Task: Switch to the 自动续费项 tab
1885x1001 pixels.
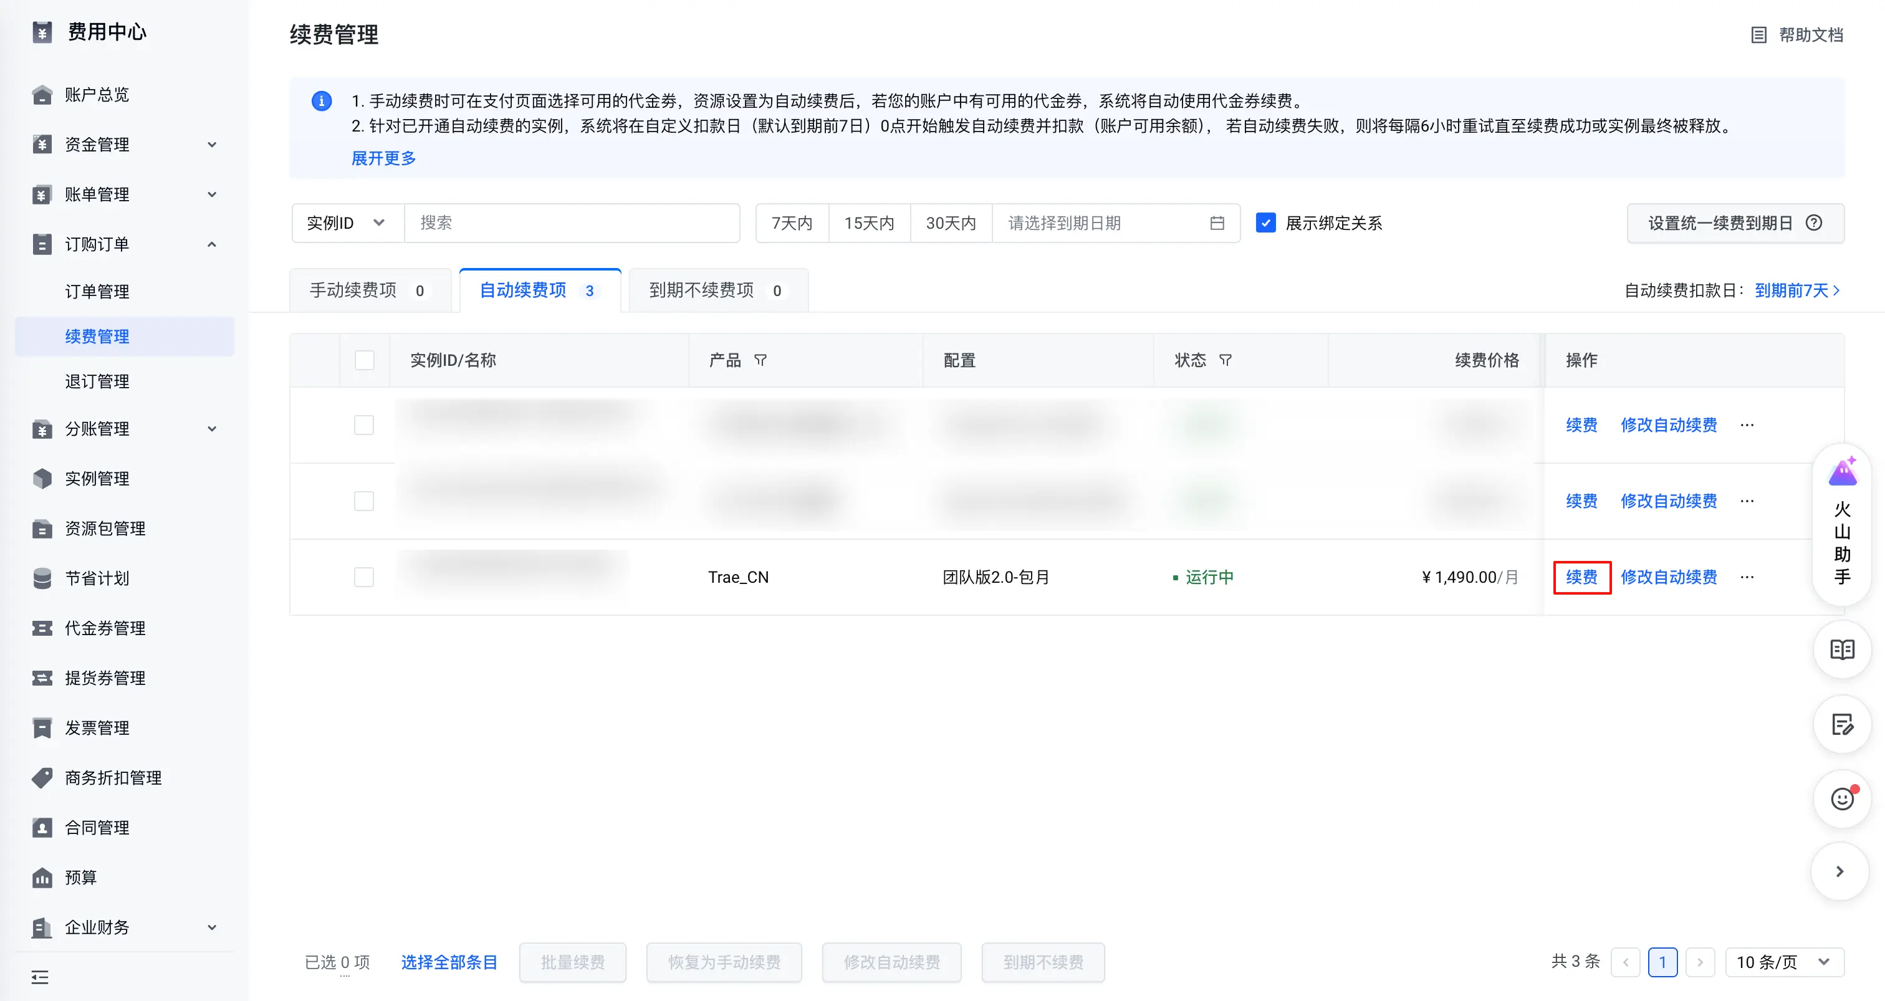Action: coord(540,290)
